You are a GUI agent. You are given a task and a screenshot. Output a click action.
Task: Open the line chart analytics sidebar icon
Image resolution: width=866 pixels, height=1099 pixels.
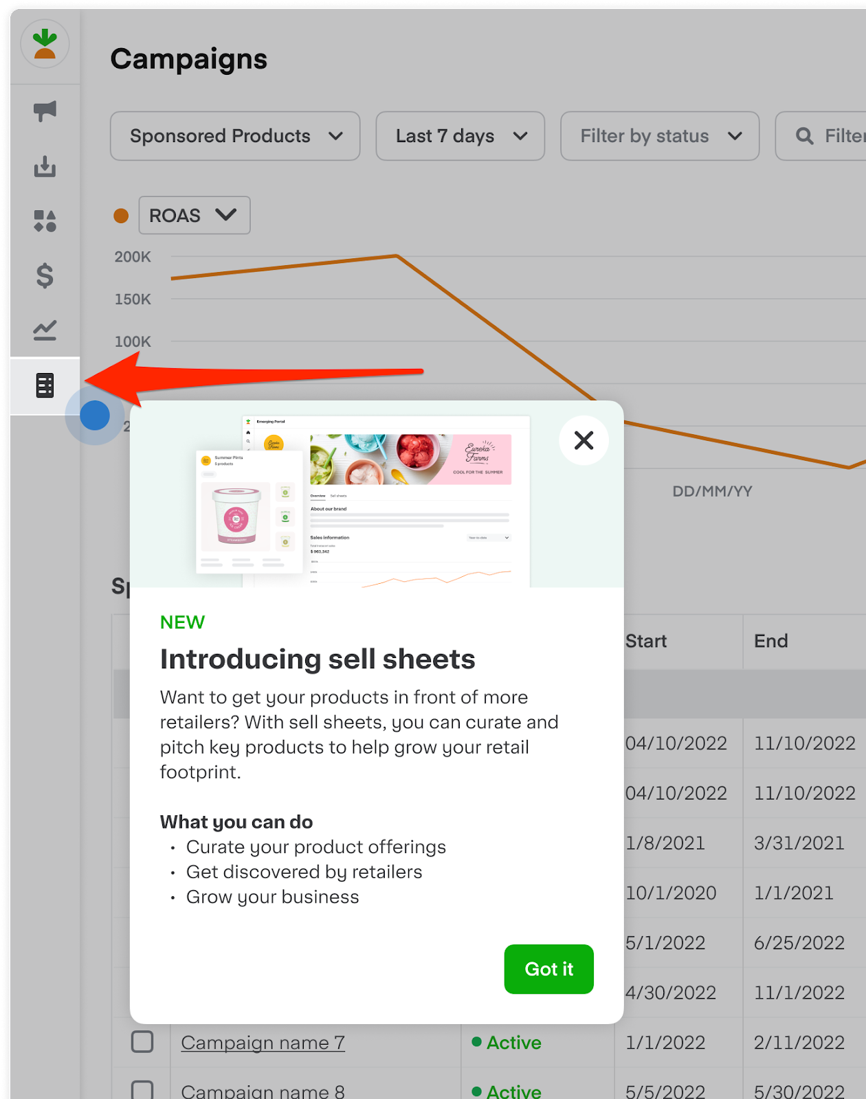[x=45, y=330]
